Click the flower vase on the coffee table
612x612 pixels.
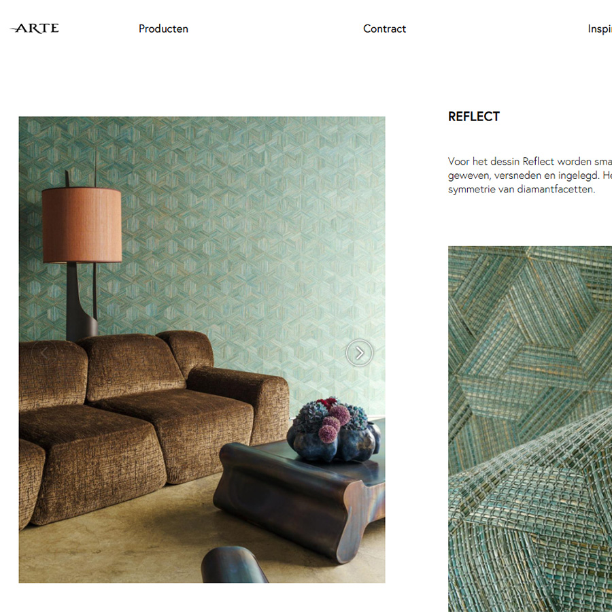(x=334, y=430)
